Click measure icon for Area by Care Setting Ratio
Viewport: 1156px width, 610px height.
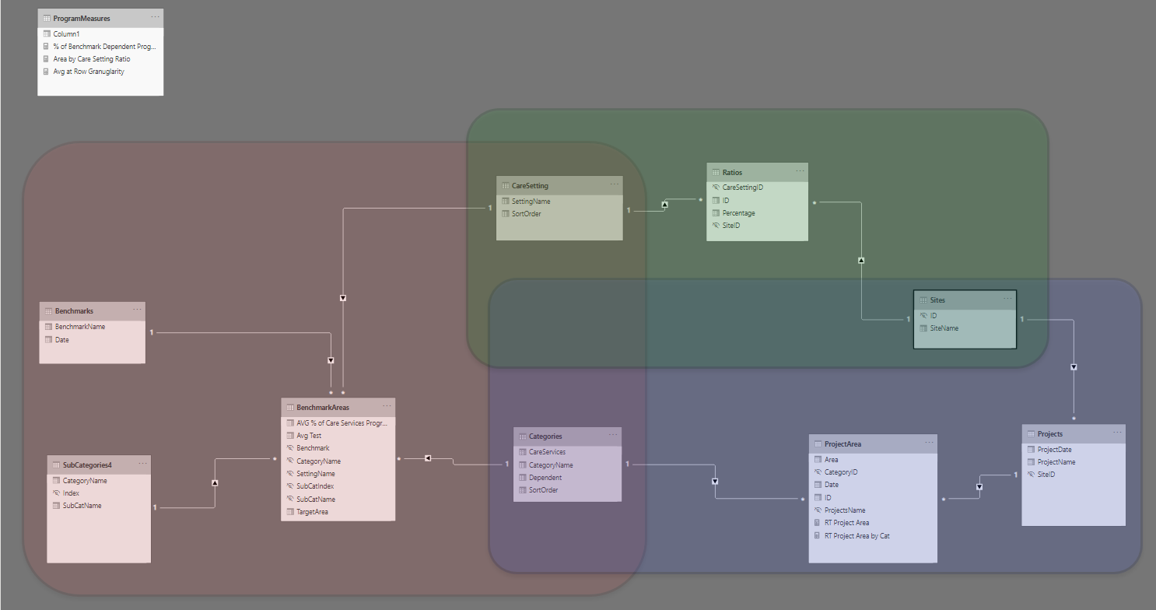[x=47, y=59]
